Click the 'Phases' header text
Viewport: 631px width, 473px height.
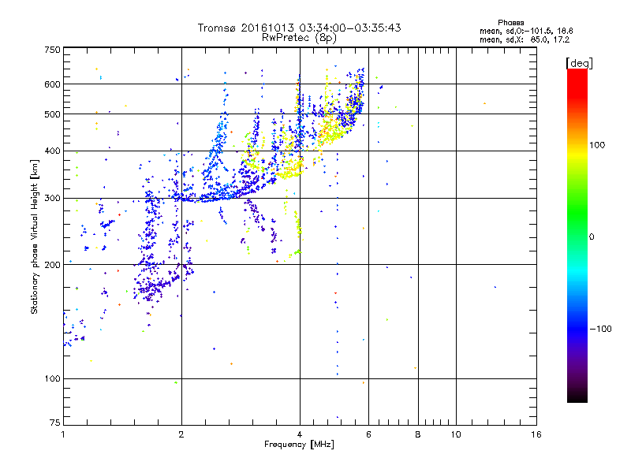(510, 23)
